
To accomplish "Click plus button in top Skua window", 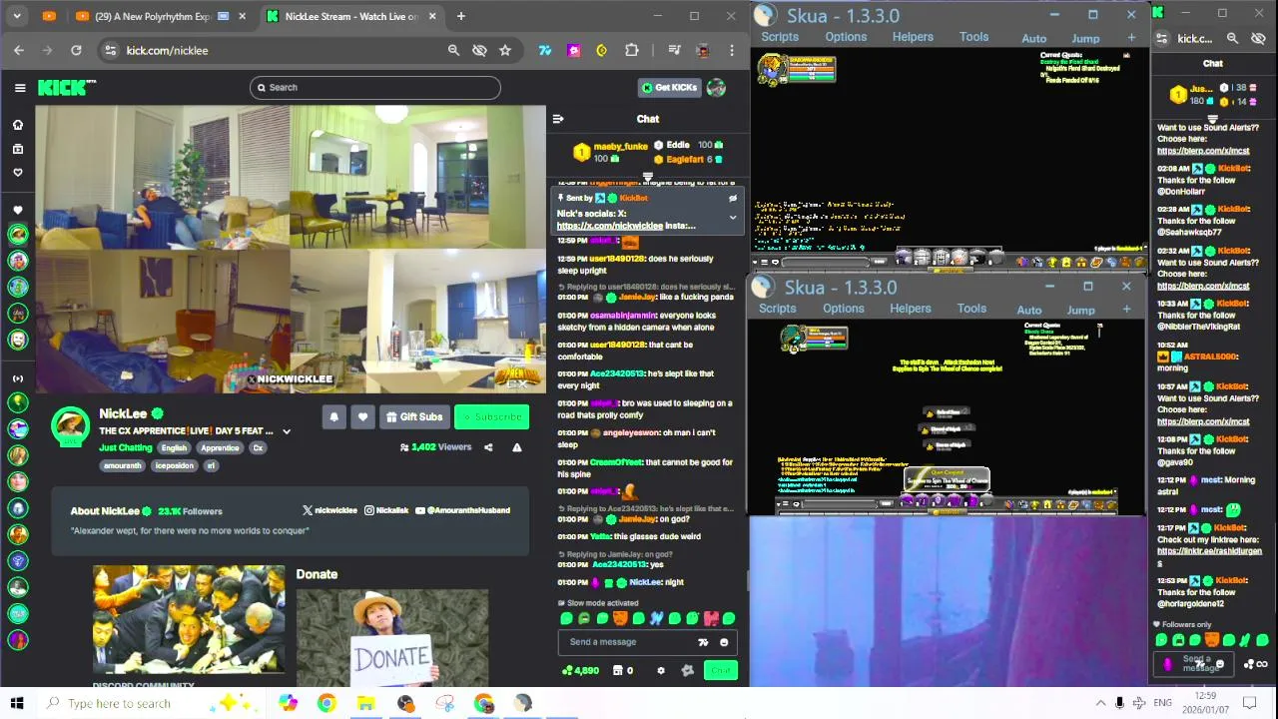I will (x=1131, y=38).
